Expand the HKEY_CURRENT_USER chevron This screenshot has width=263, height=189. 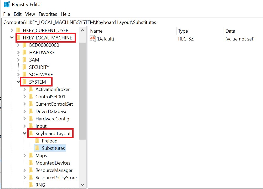click(12, 30)
